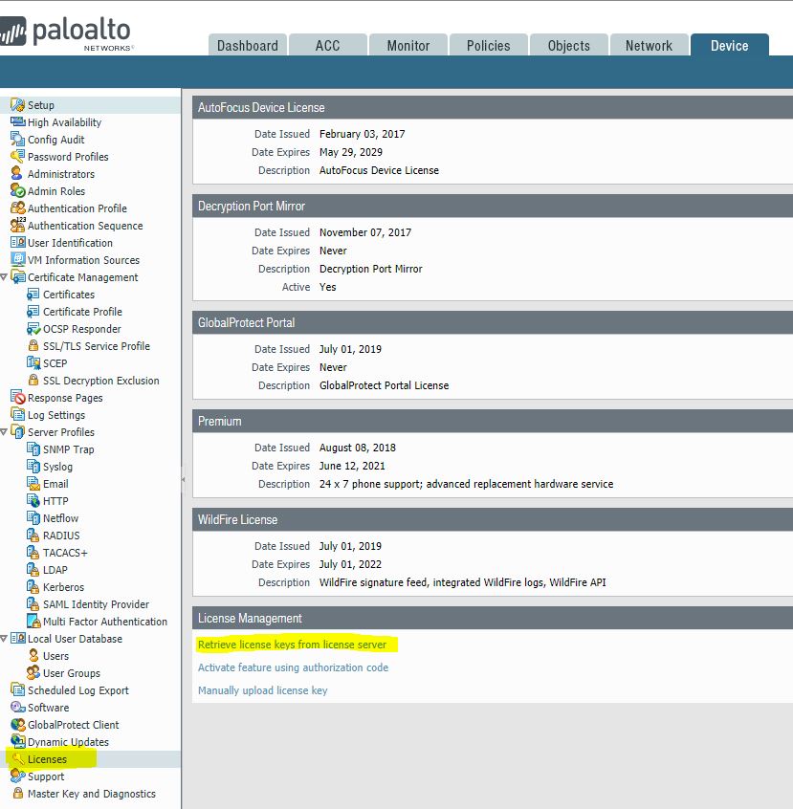Select the LDAP item
Image resolution: width=793 pixels, height=809 pixels.
(x=55, y=570)
